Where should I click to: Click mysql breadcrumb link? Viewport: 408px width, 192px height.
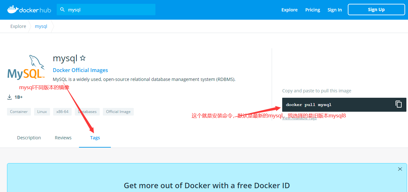pyautogui.click(x=41, y=26)
